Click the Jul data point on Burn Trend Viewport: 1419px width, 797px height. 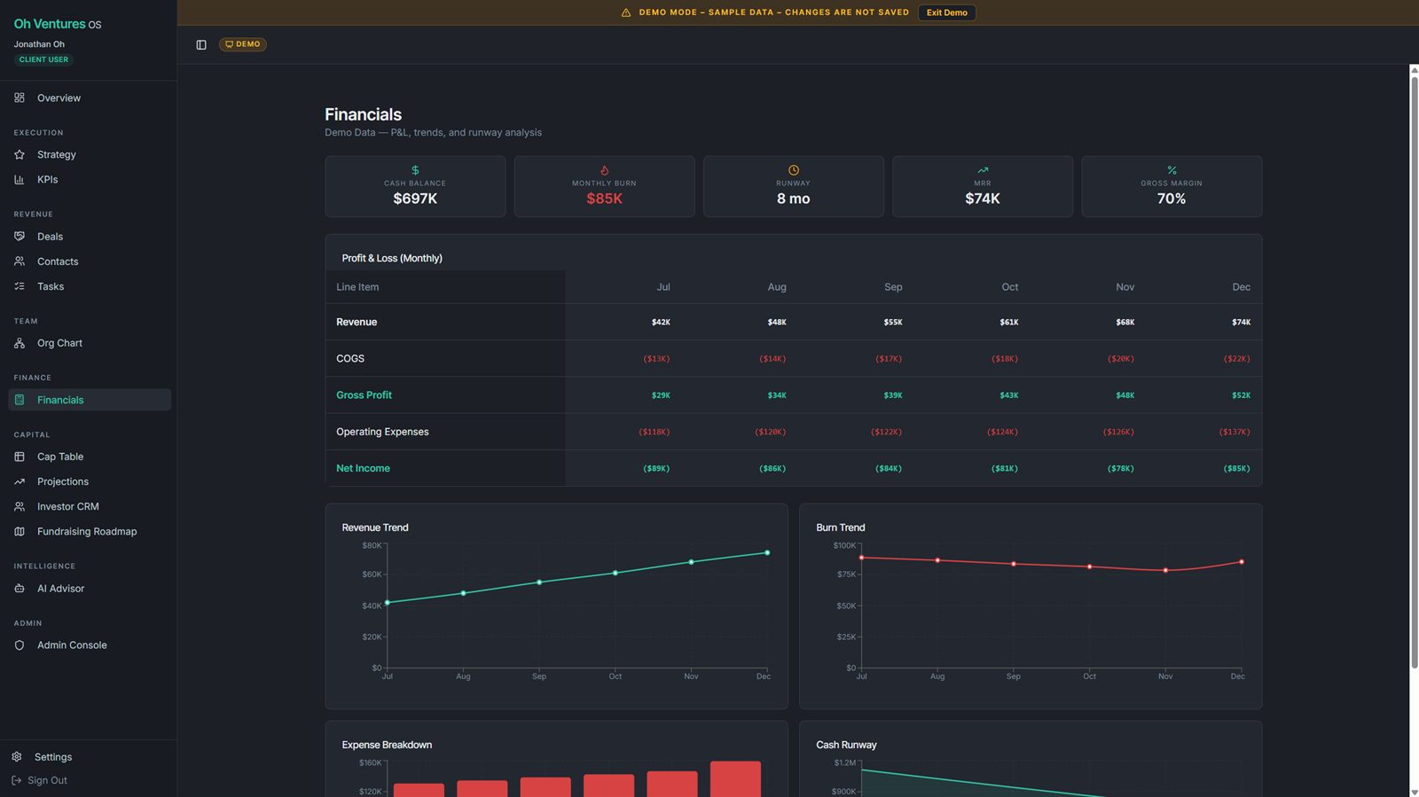[x=861, y=558]
